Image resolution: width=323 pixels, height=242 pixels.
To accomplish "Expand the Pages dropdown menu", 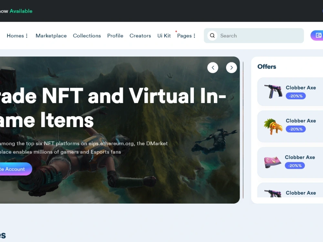I will click(186, 36).
